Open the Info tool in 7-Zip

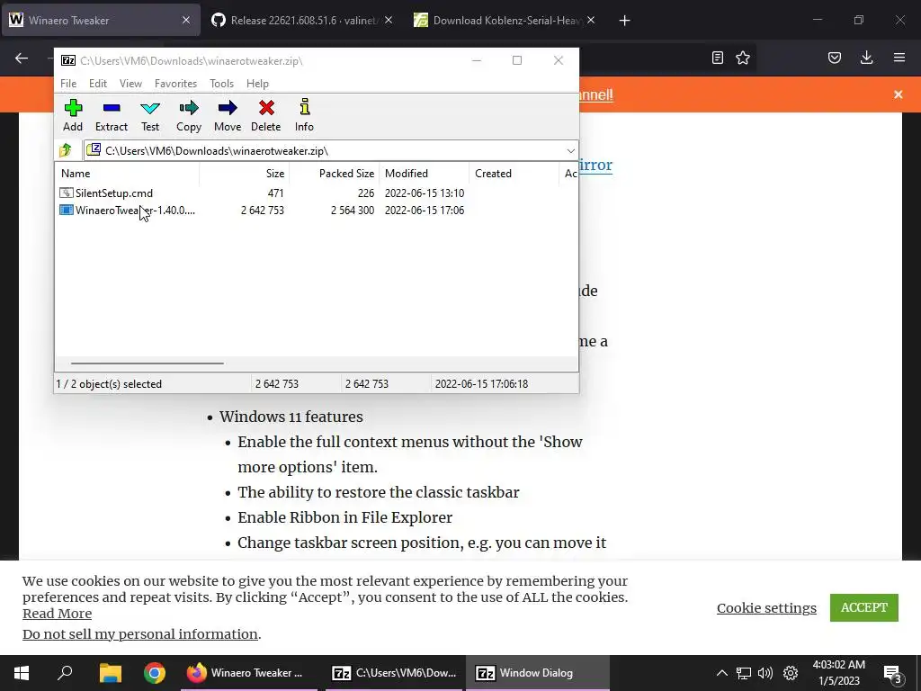304,115
